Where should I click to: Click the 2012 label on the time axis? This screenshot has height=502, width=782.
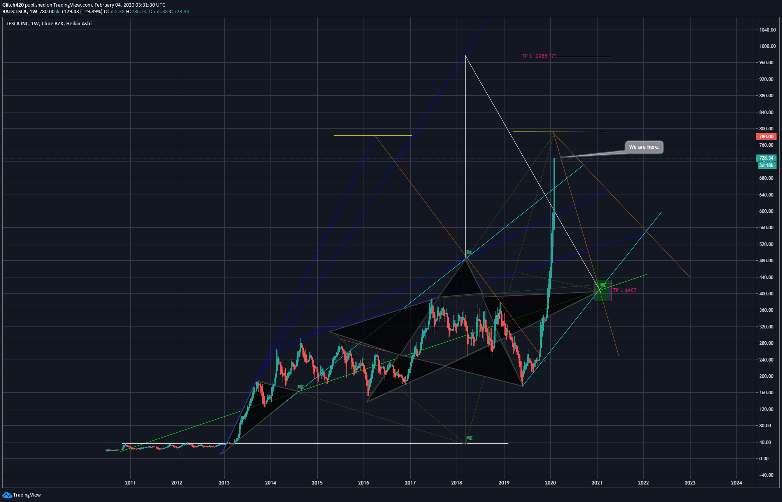[x=177, y=483]
